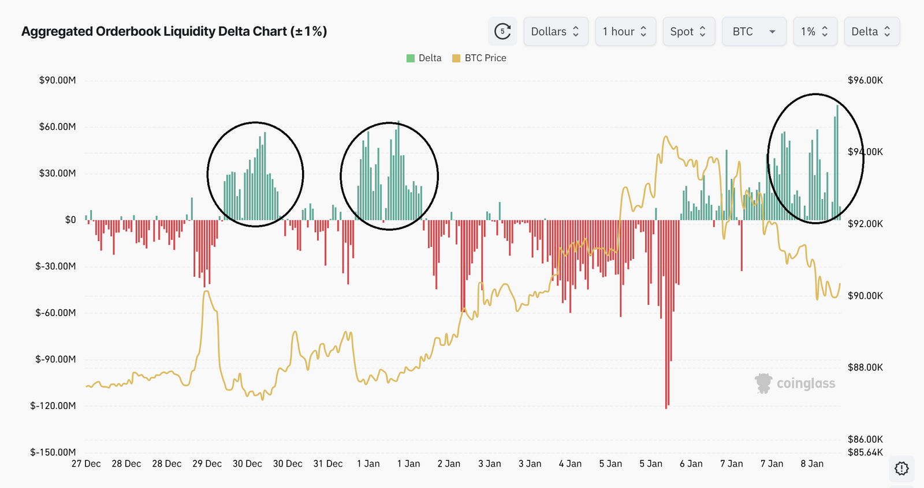Click the $94.00K label on the price axis

click(865, 152)
